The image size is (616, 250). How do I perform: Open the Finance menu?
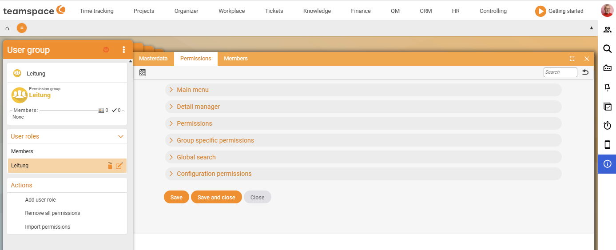click(361, 11)
